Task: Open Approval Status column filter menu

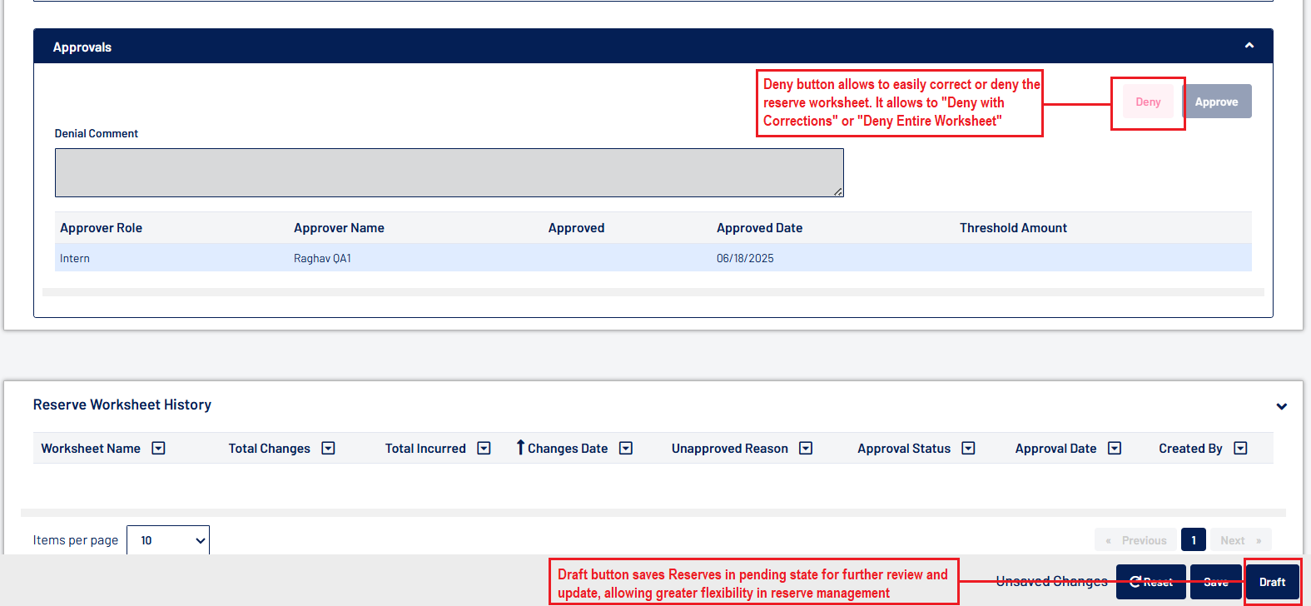Action: (x=968, y=449)
